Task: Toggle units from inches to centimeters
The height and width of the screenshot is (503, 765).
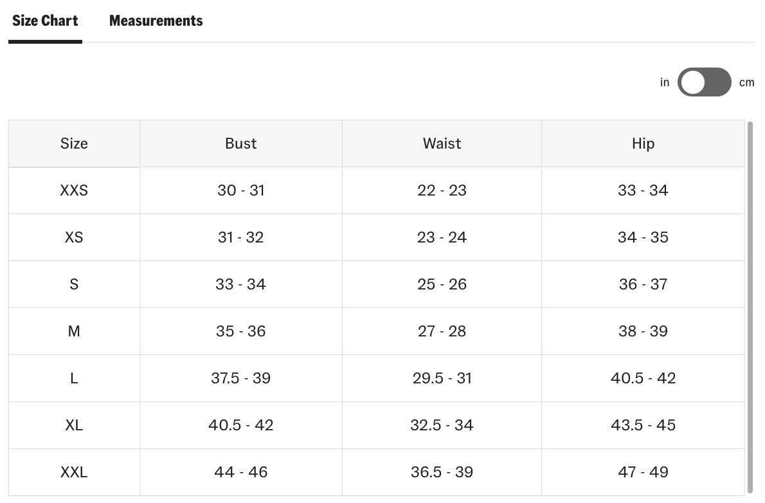Action: [704, 82]
